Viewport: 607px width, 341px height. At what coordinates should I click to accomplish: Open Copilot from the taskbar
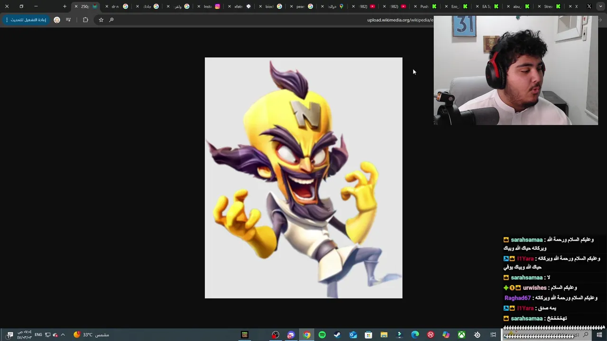tap(446, 335)
